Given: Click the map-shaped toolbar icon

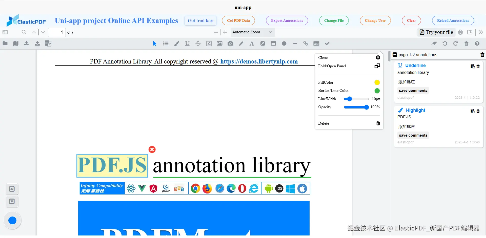Looking at the screenshot, I should click(x=16, y=44).
